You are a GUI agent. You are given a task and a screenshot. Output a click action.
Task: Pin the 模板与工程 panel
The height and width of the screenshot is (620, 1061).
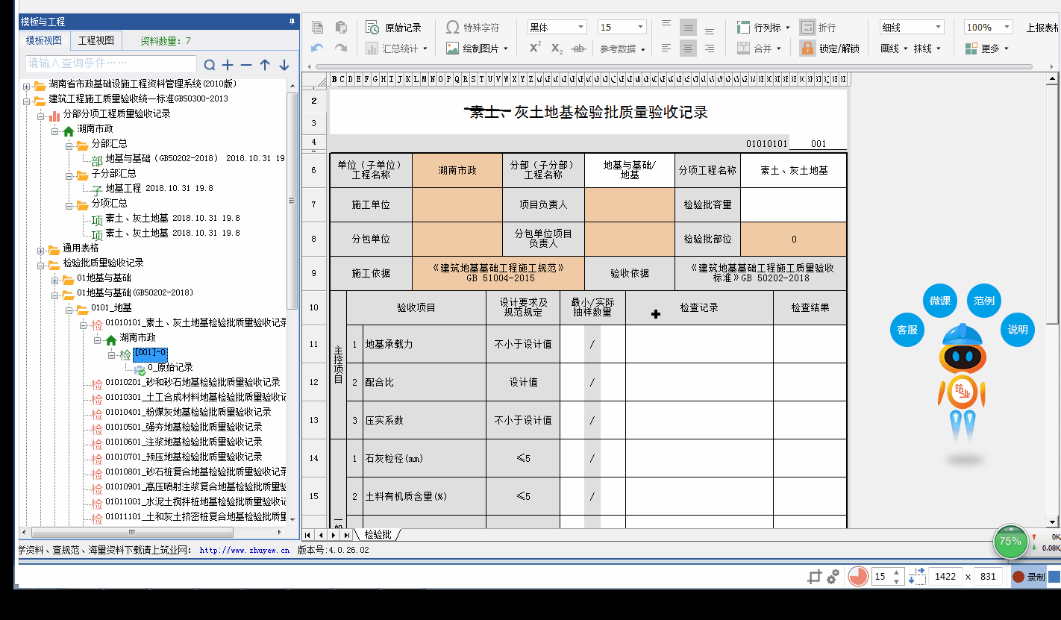292,22
